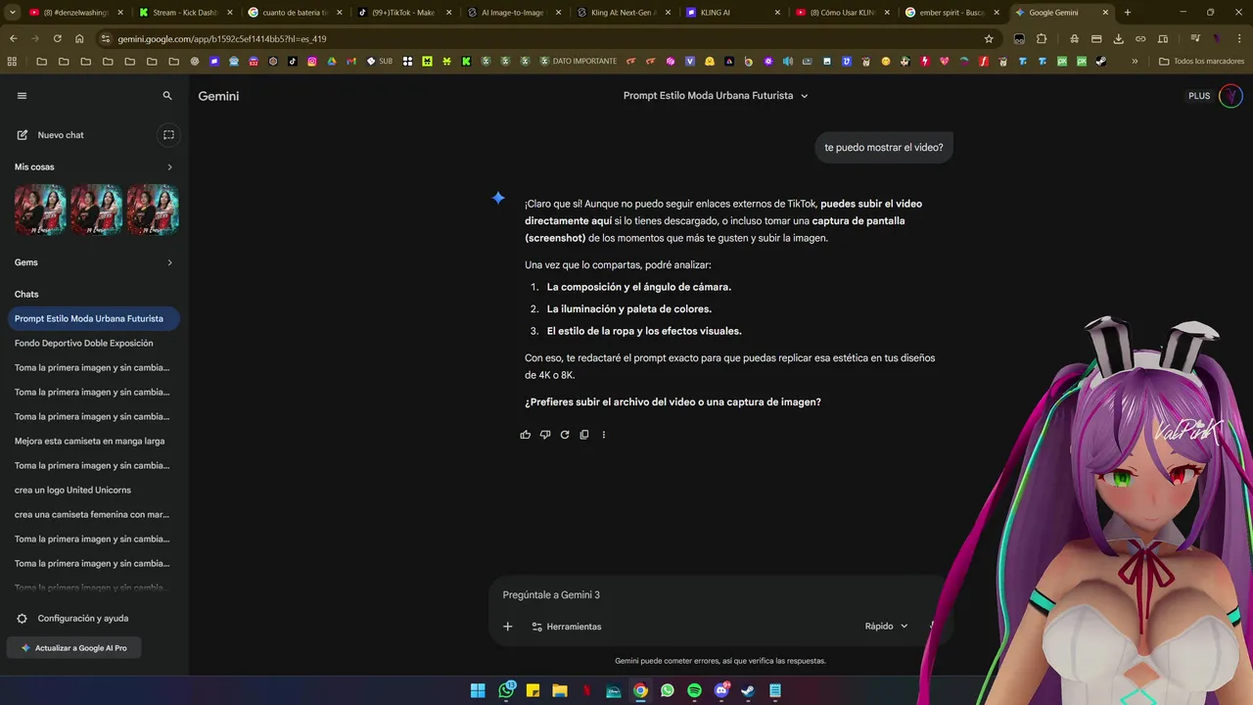
Task: Go to the browser home page
Action: point(79,38)
